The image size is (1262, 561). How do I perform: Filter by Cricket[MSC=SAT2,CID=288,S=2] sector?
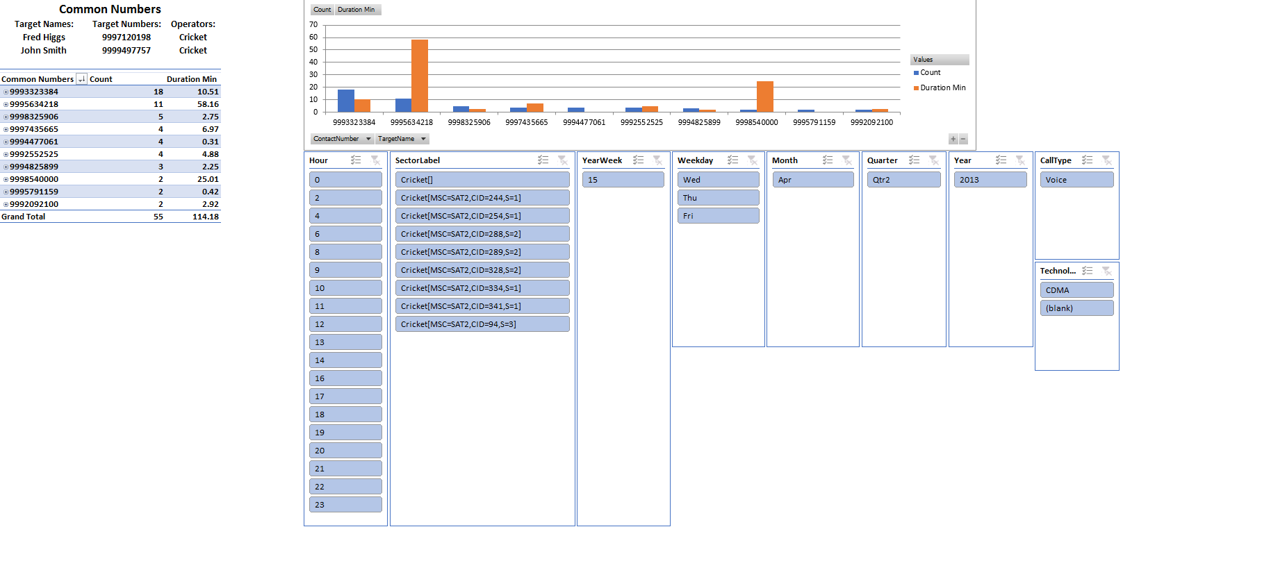[482, 234]
